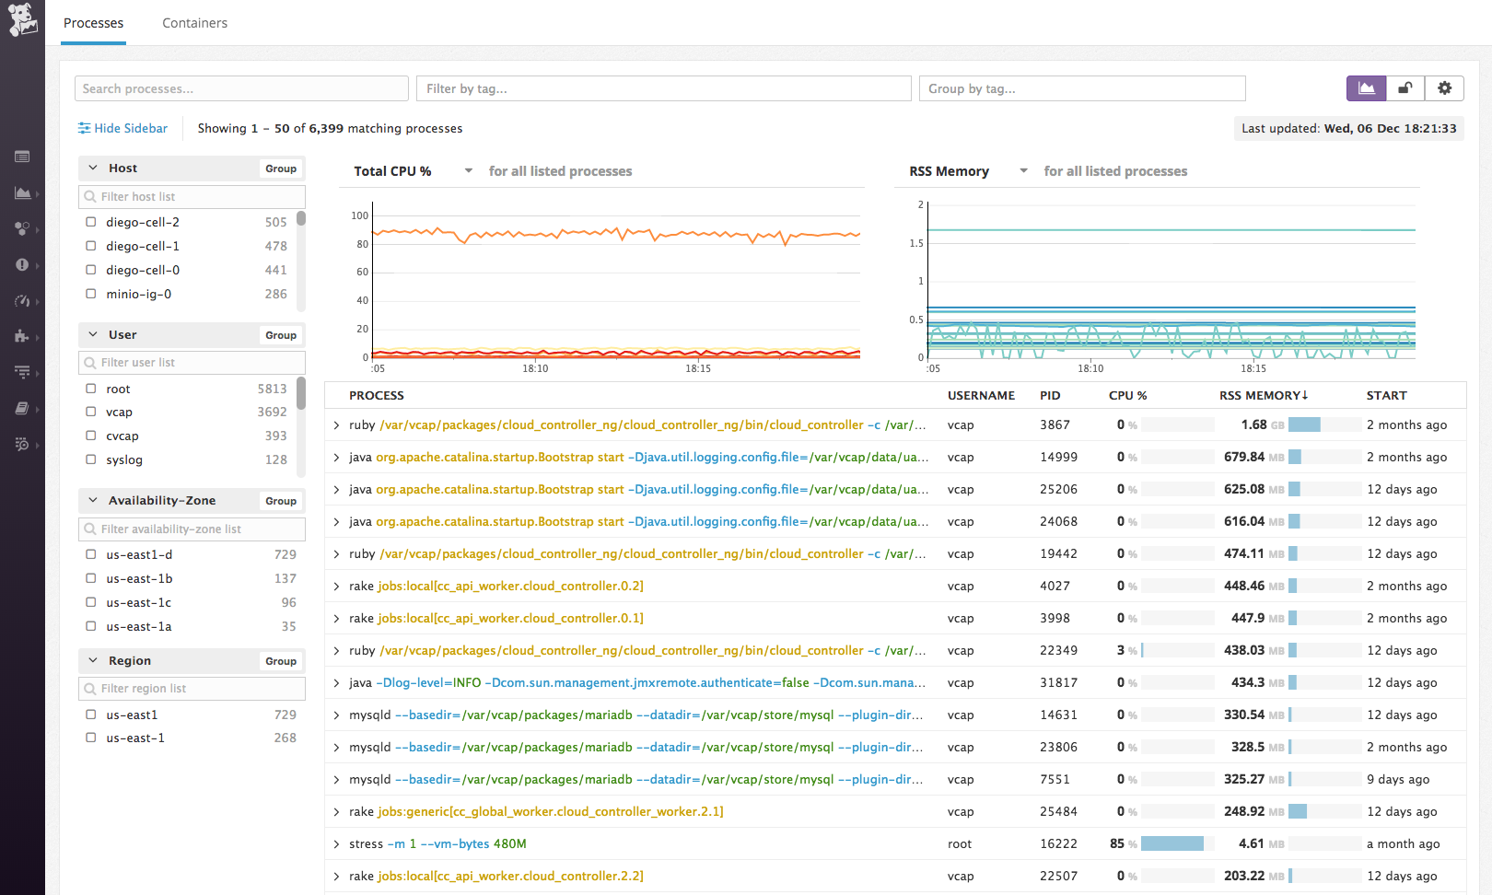The height and width of the screenshot is (895, 1492).
Task: Switch to the Containers tab
Action: pos(194,23)
